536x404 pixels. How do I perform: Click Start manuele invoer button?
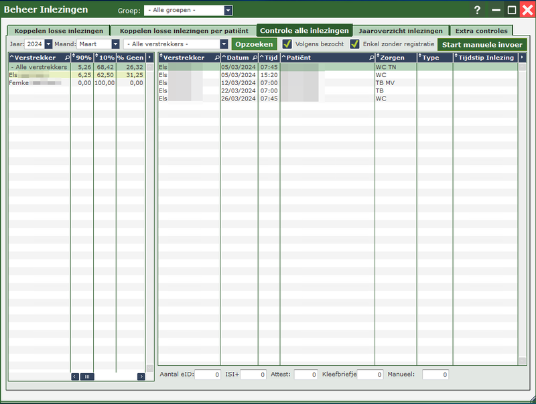482,44
